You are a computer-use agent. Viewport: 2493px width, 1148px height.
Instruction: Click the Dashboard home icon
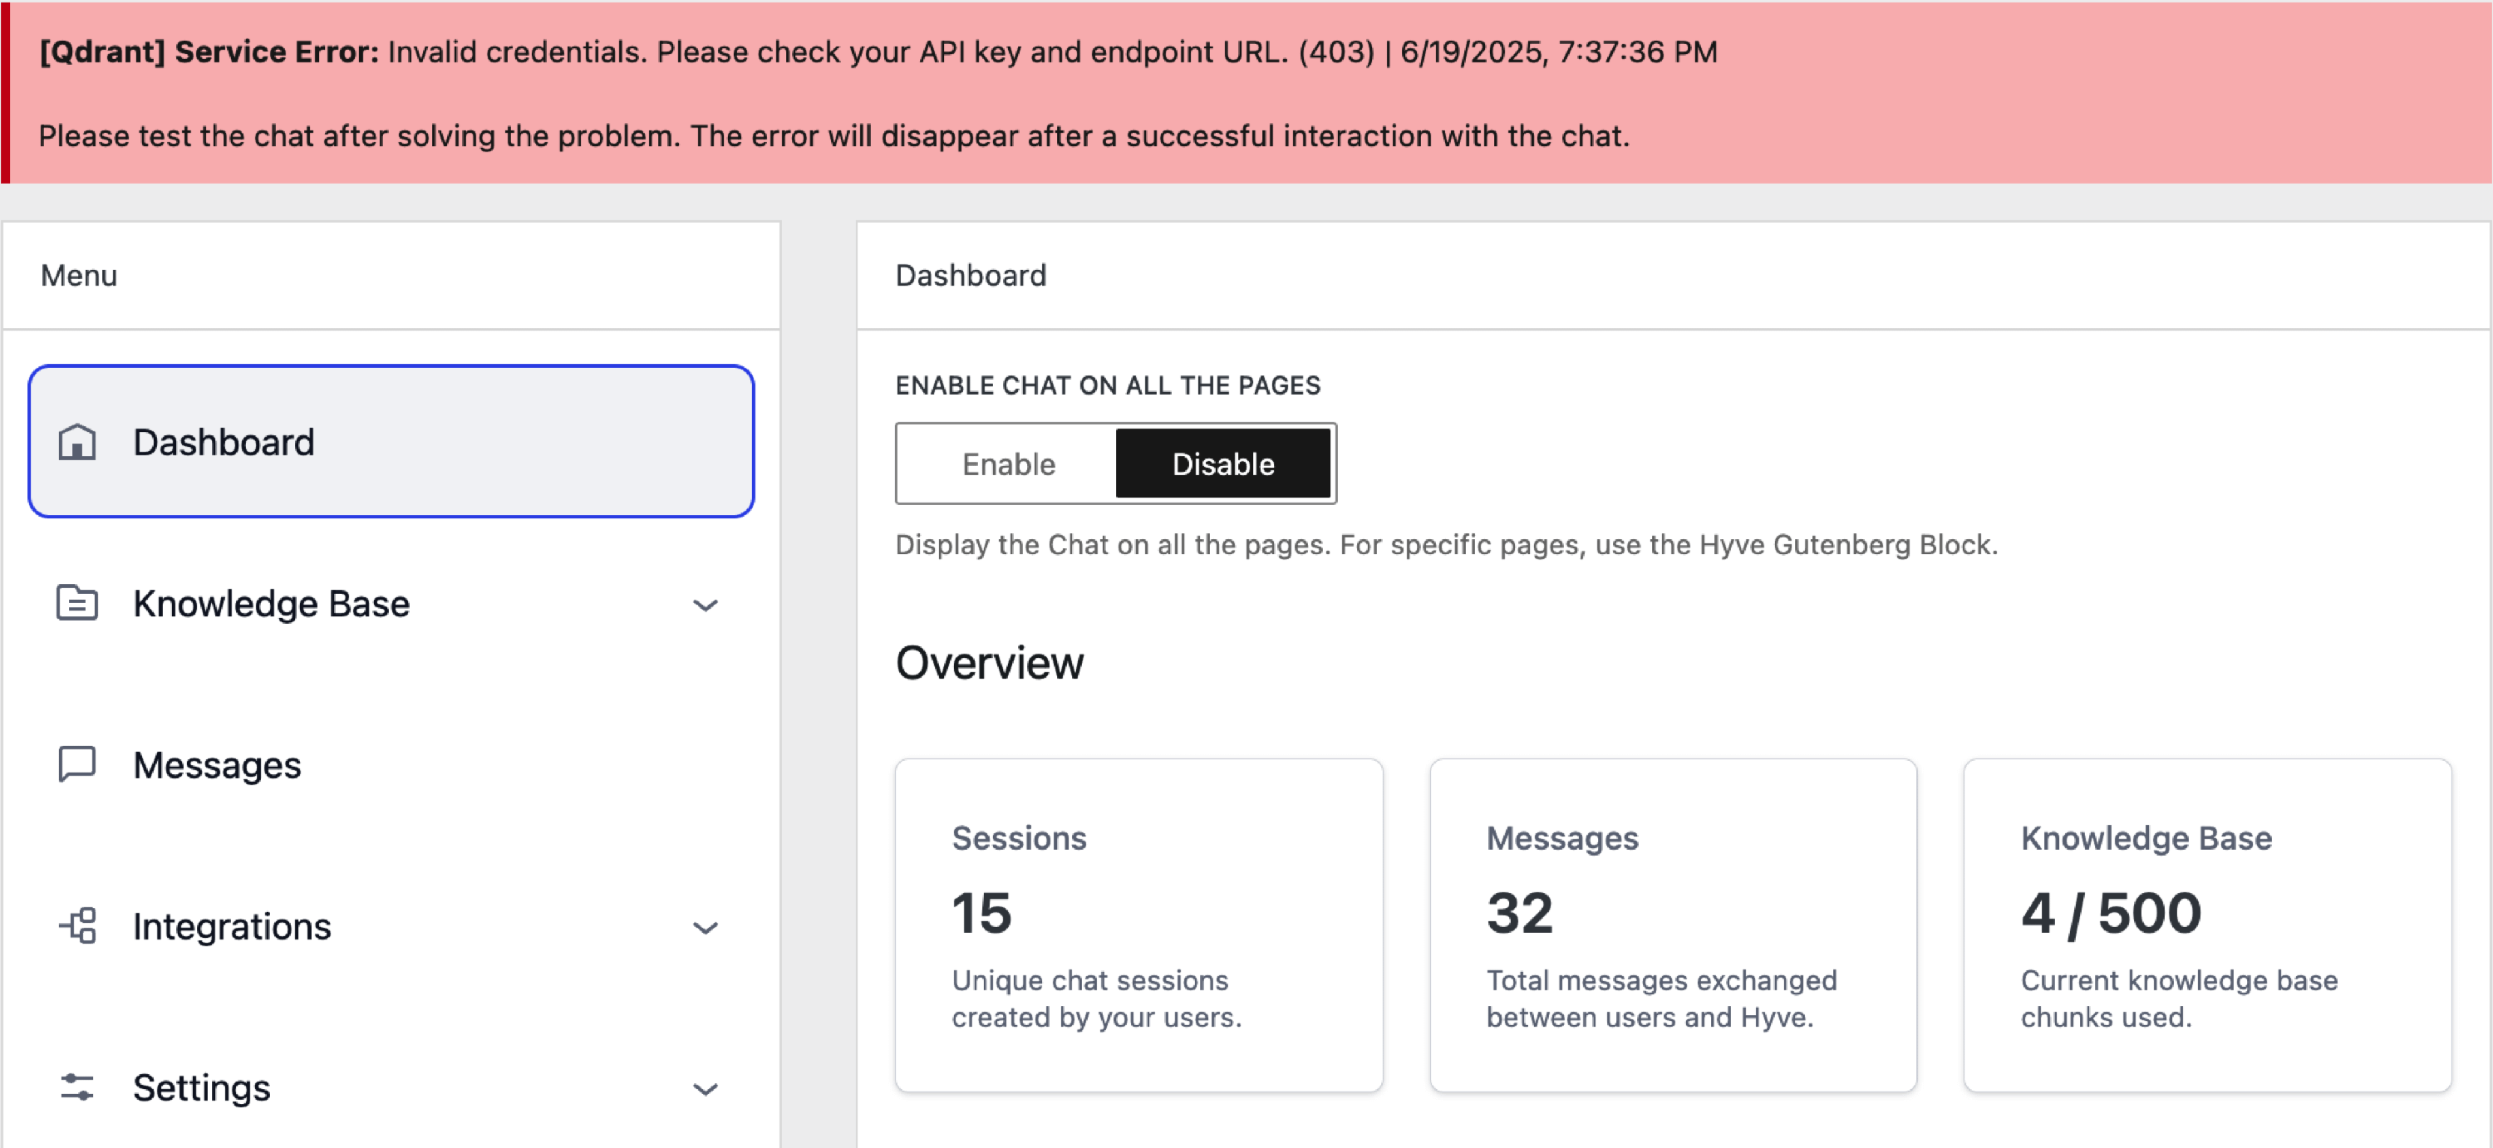(x=76, y=442)
